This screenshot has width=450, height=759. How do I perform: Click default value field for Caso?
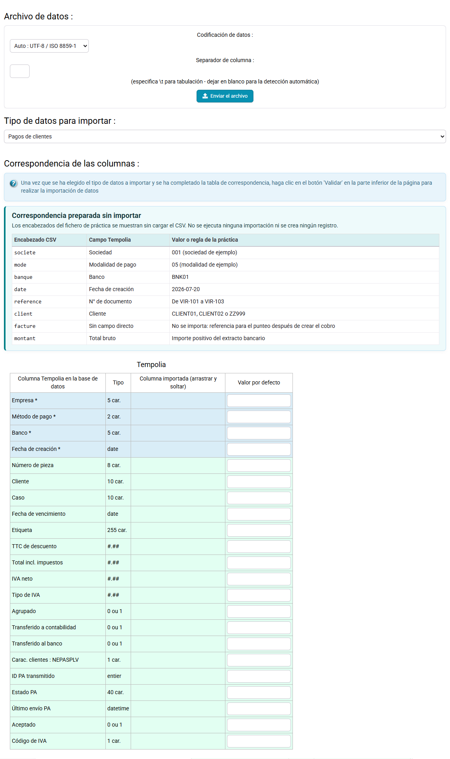click(x=259, y=498)
